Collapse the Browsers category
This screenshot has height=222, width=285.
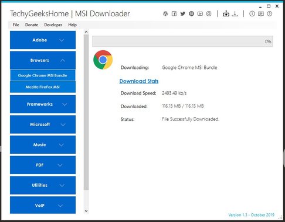point(43,60)
